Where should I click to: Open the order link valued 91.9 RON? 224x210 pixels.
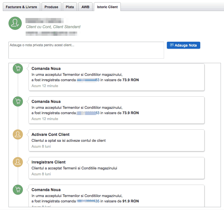[88, 201]
